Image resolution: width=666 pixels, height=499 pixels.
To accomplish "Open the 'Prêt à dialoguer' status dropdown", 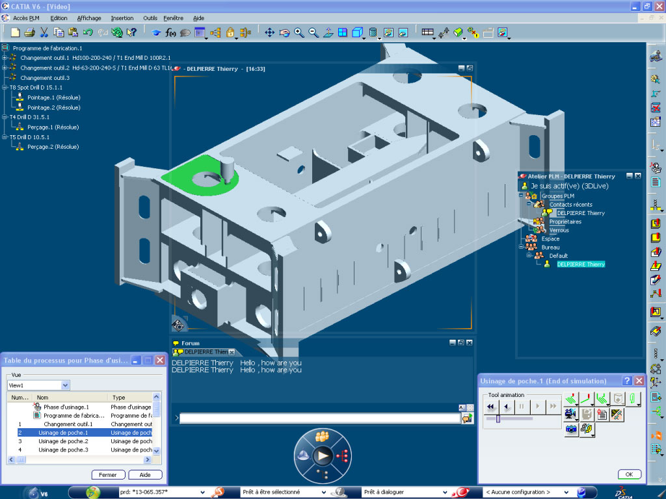I will pos(445,493).
